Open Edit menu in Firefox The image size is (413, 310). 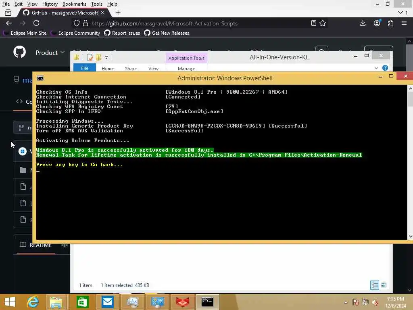[x=19, y=4]
